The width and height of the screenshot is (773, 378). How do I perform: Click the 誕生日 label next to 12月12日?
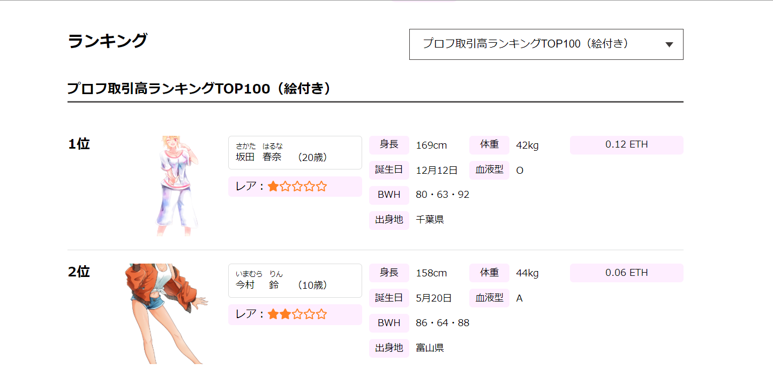pyautogui.click(x=389, y=170)
